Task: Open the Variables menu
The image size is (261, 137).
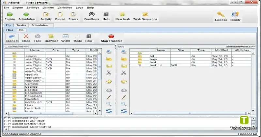Action: (x=65, y=8)
